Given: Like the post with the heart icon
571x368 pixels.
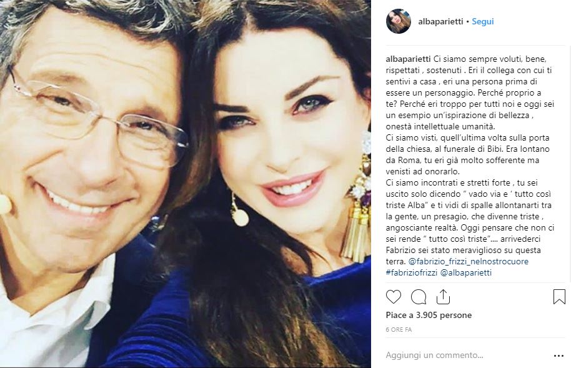Looking at the screenshot, I should coord(394,297).
